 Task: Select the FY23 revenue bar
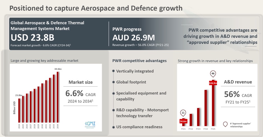tap(198, 117)
